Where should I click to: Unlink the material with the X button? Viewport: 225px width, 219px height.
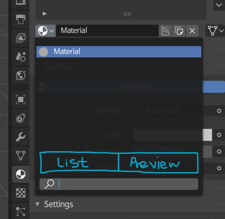pyautogui.click(x=192, y=31)
